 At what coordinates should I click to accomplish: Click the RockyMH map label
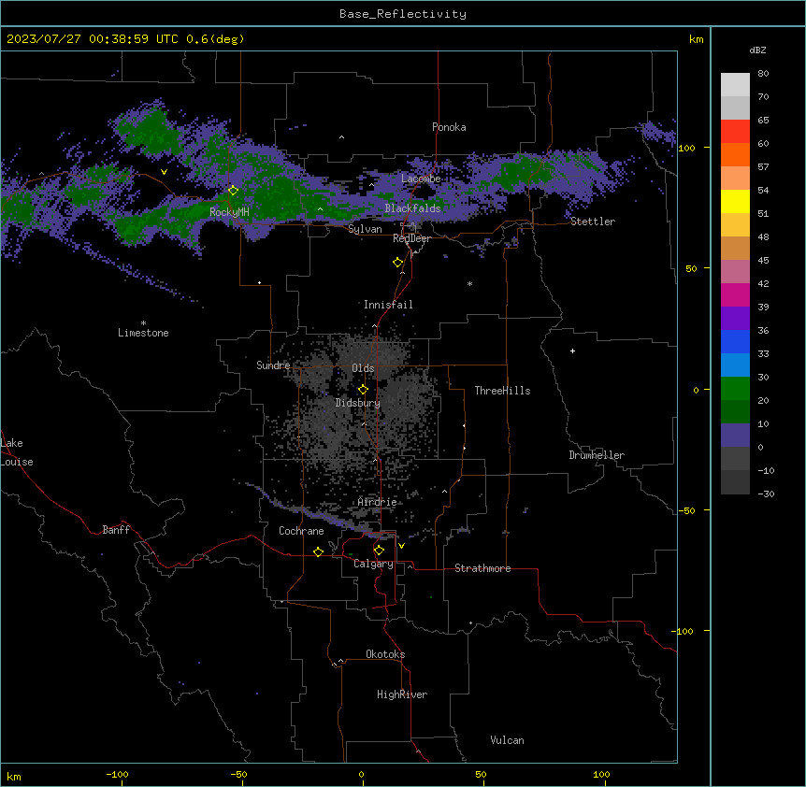tap(229, 212)
